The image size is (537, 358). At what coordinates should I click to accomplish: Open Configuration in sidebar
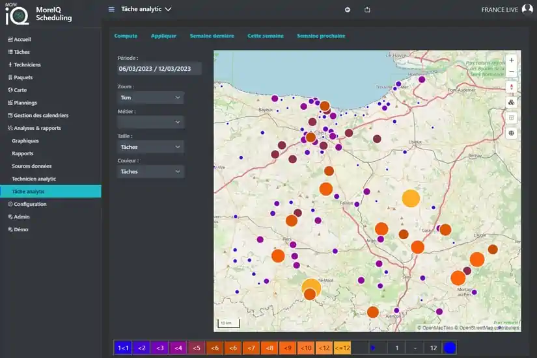coord(27,204)
